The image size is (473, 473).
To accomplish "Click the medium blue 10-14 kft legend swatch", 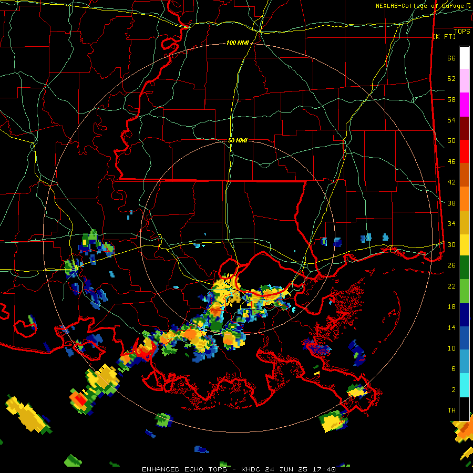I will pyautogui.click(x=464, y=338).
